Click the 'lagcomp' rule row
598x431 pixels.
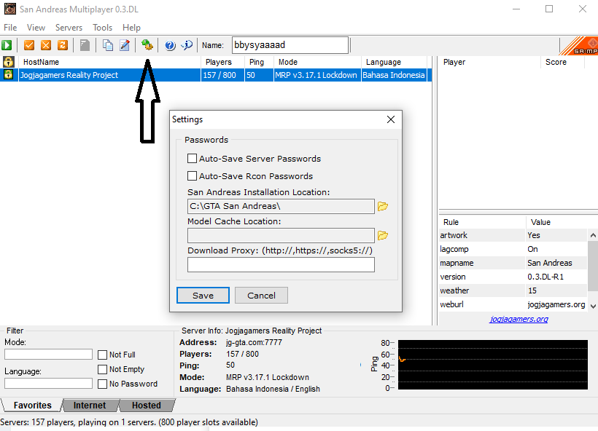(x=513, y=249)
